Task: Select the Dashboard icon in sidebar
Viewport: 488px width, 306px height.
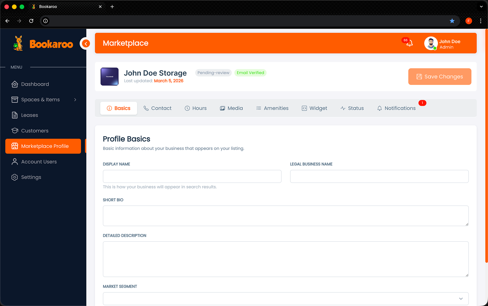Action: tap(15, 84)
